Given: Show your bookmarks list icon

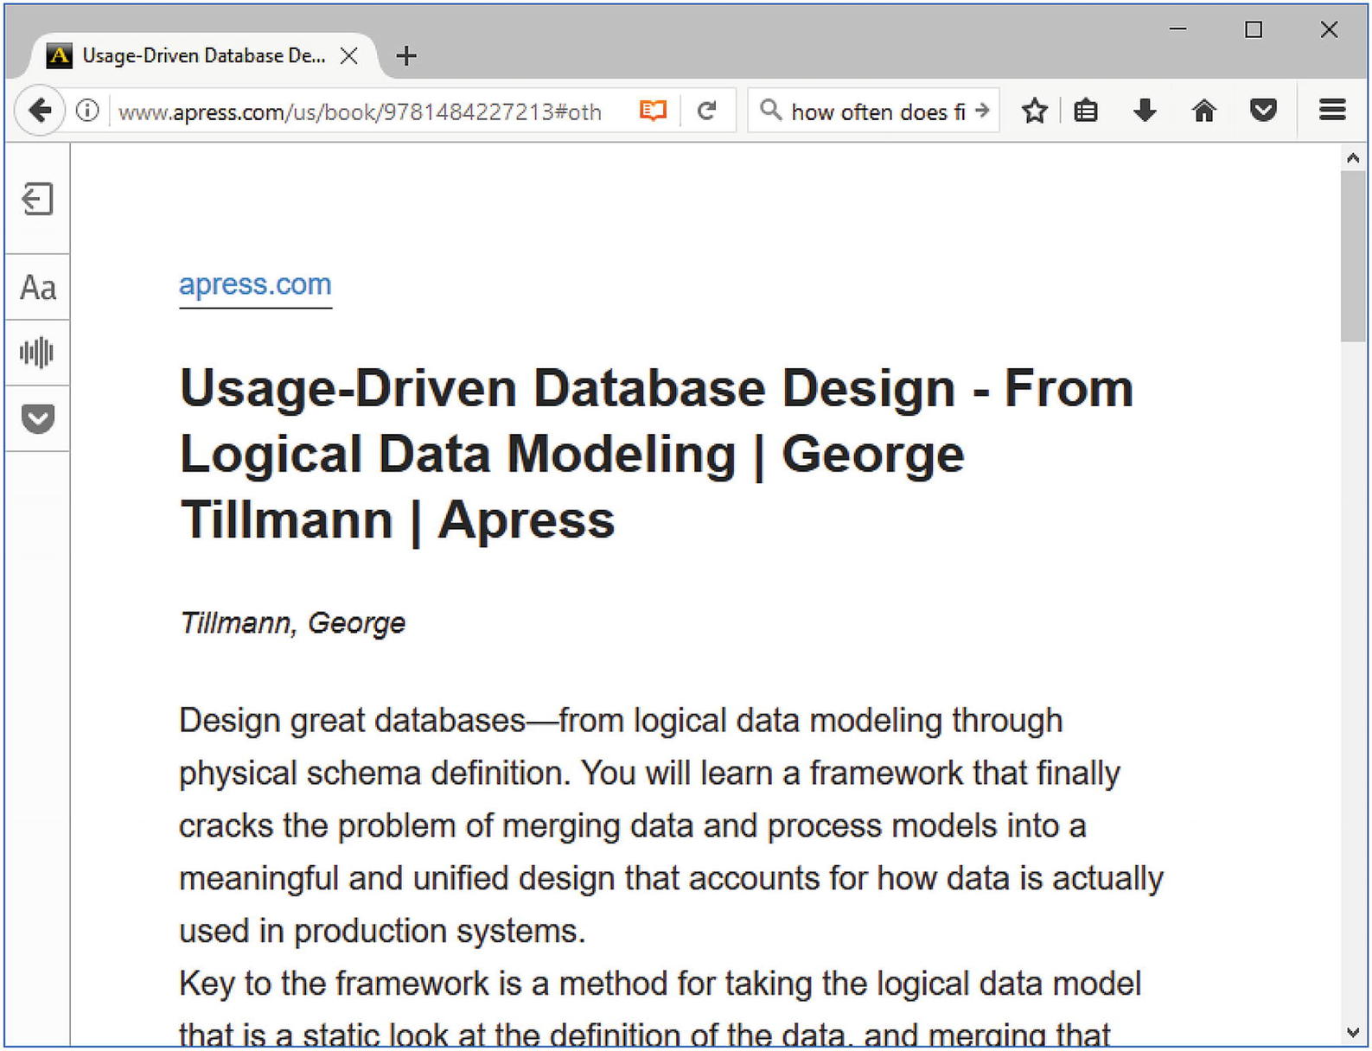Looking at the screenshot, I should coord(1086,111).
